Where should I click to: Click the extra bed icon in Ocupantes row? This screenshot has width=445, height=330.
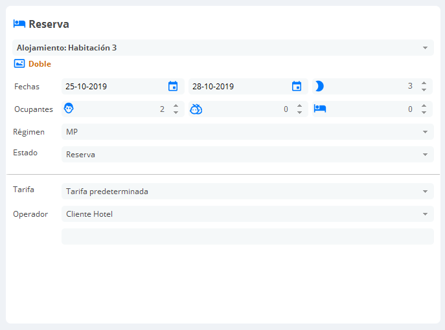coord(320,109)
